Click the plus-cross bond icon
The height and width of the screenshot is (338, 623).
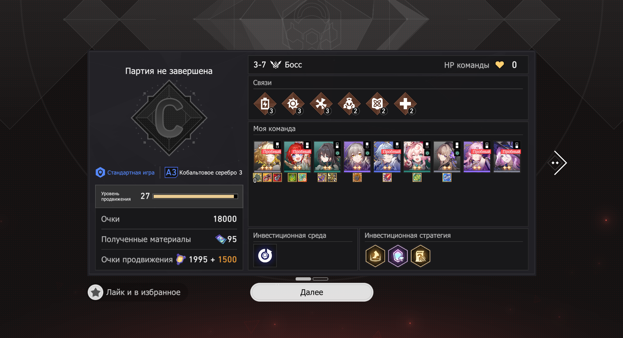pos(405,104)
